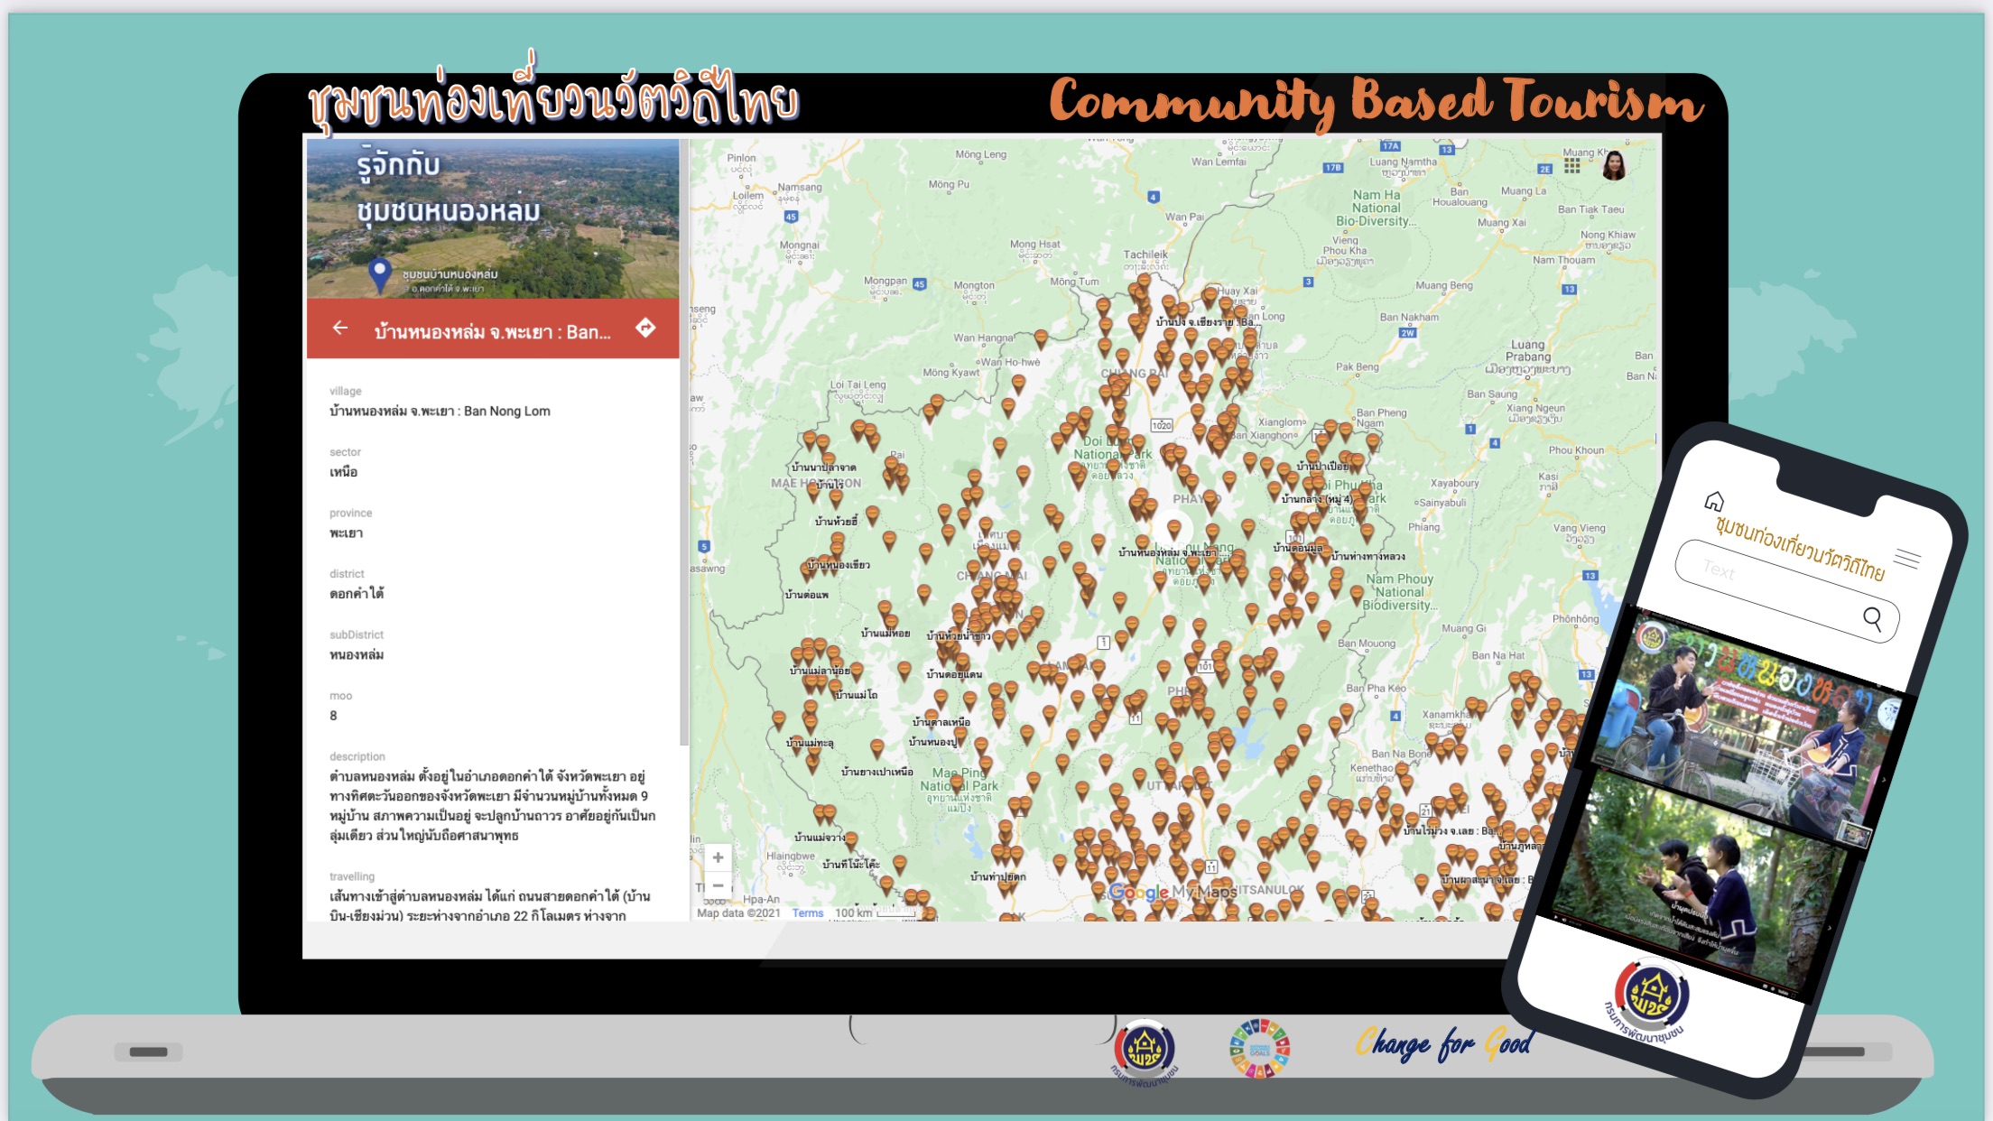Image resolution: width=1993 pixels, height=1121 pixels.
Task: Click the white selected pin in Phayao
Action: pyautogui.click(x=1173, y=526)
